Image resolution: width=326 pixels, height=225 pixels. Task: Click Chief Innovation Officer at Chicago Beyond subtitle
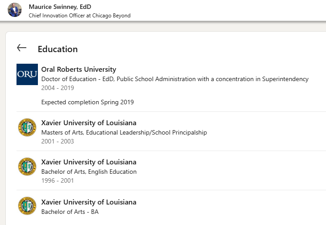point(79,16)
